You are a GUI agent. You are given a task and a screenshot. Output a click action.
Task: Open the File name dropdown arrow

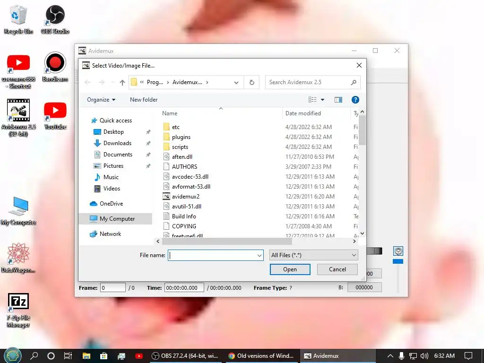tap(259, 255)
